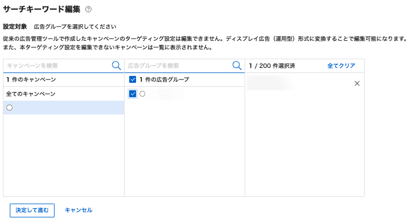
Task: Click the 1 / 200 件選択済 counter
Action: tap(272, 66)
